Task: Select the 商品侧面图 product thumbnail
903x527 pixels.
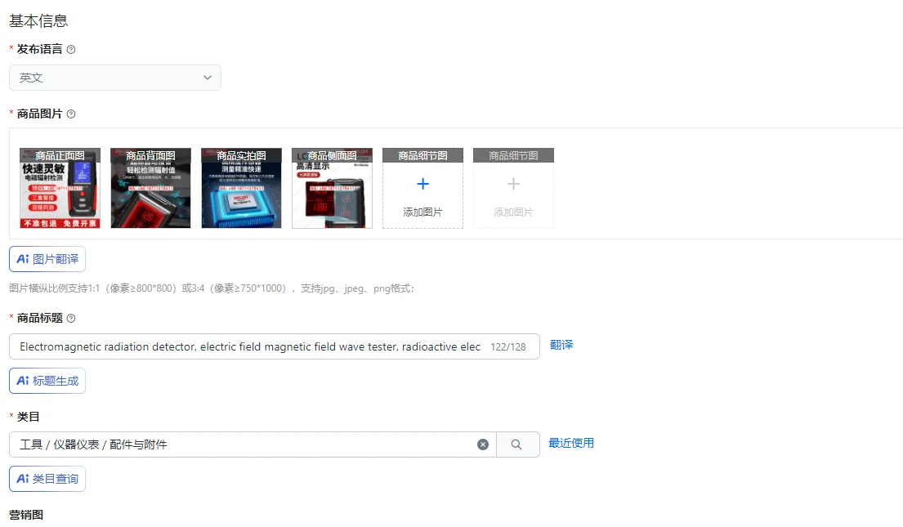Action: coord(332,189)
